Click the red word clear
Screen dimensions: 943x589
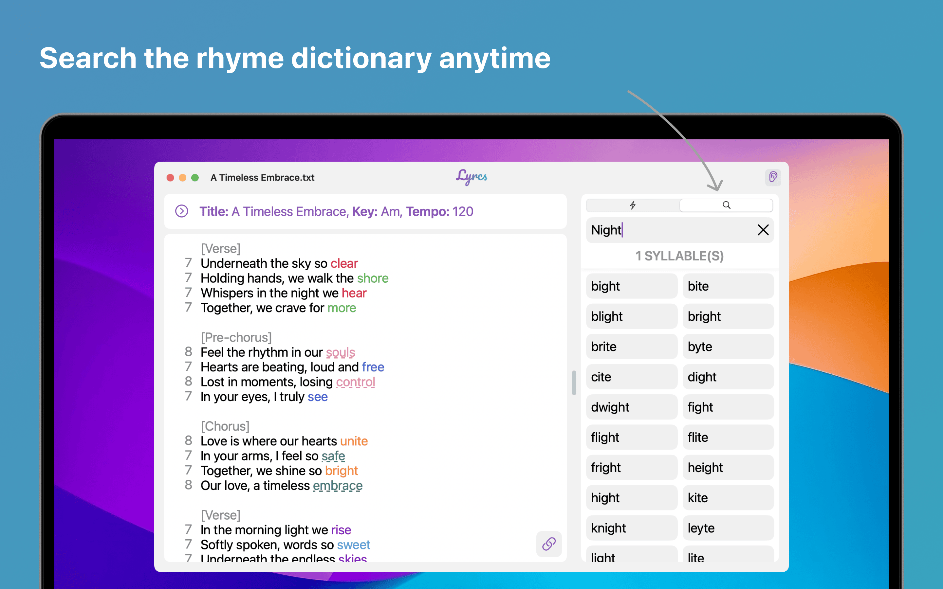point(344,263)
